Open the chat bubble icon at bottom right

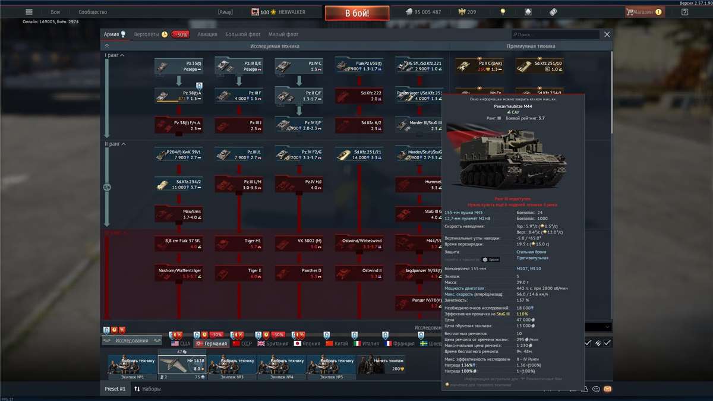click(x=596, y=389)
